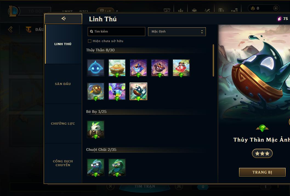Image resolution: width=290 pixels, height=196 pixels.
Task: Click the Trang Bị equip button
Action: 262,172
